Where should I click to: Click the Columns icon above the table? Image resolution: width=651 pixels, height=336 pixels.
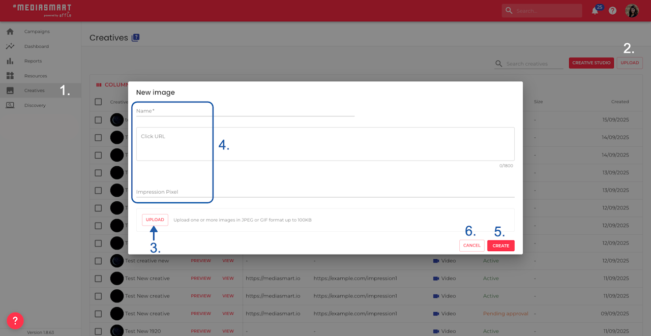(99, 85)
